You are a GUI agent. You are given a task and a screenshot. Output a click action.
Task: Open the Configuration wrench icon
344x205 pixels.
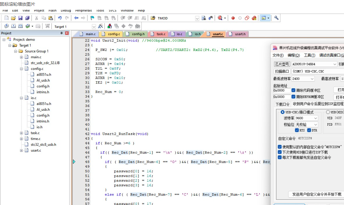pyautogui.click(x=276, y=18)
